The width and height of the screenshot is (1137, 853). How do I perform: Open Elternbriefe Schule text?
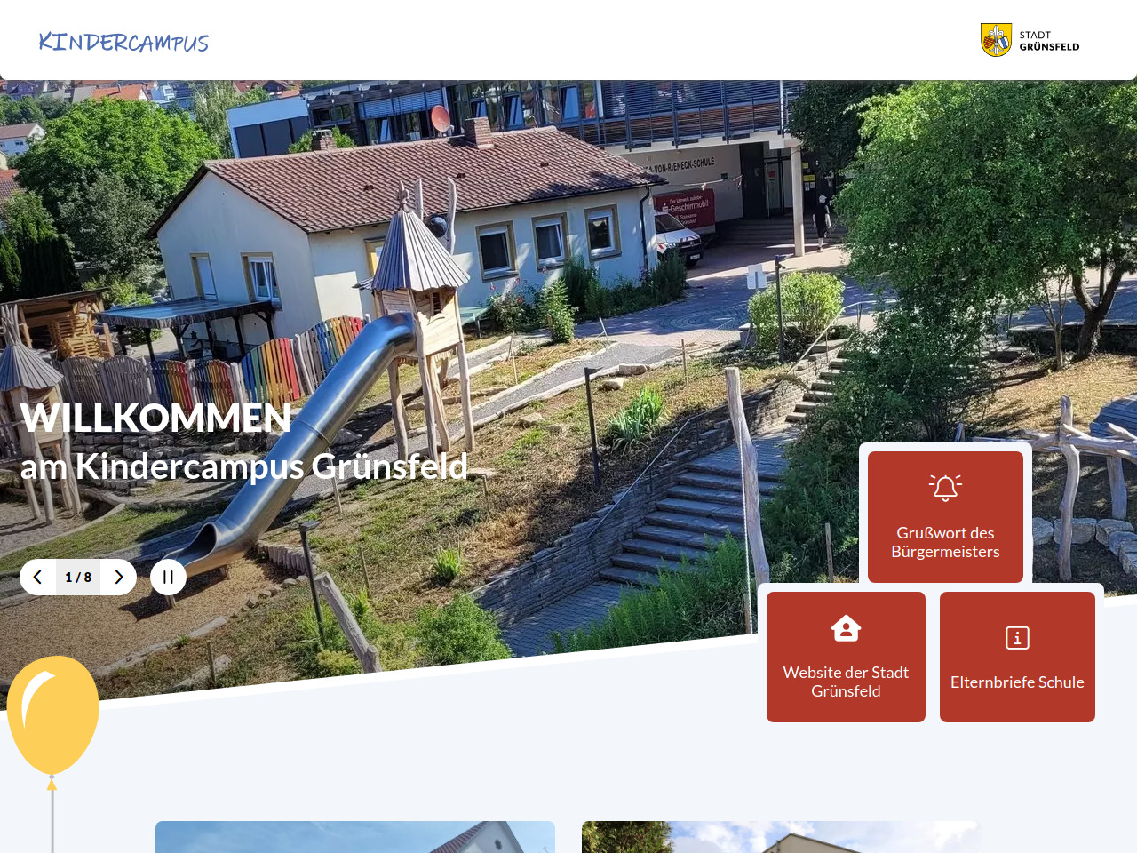[1017, 682]
